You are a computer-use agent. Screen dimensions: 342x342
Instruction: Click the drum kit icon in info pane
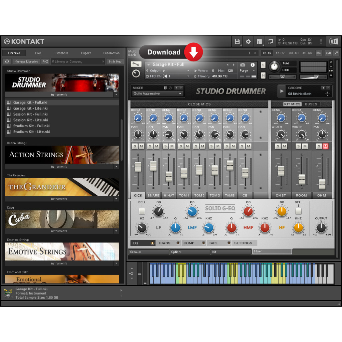(x=8, y=293)
